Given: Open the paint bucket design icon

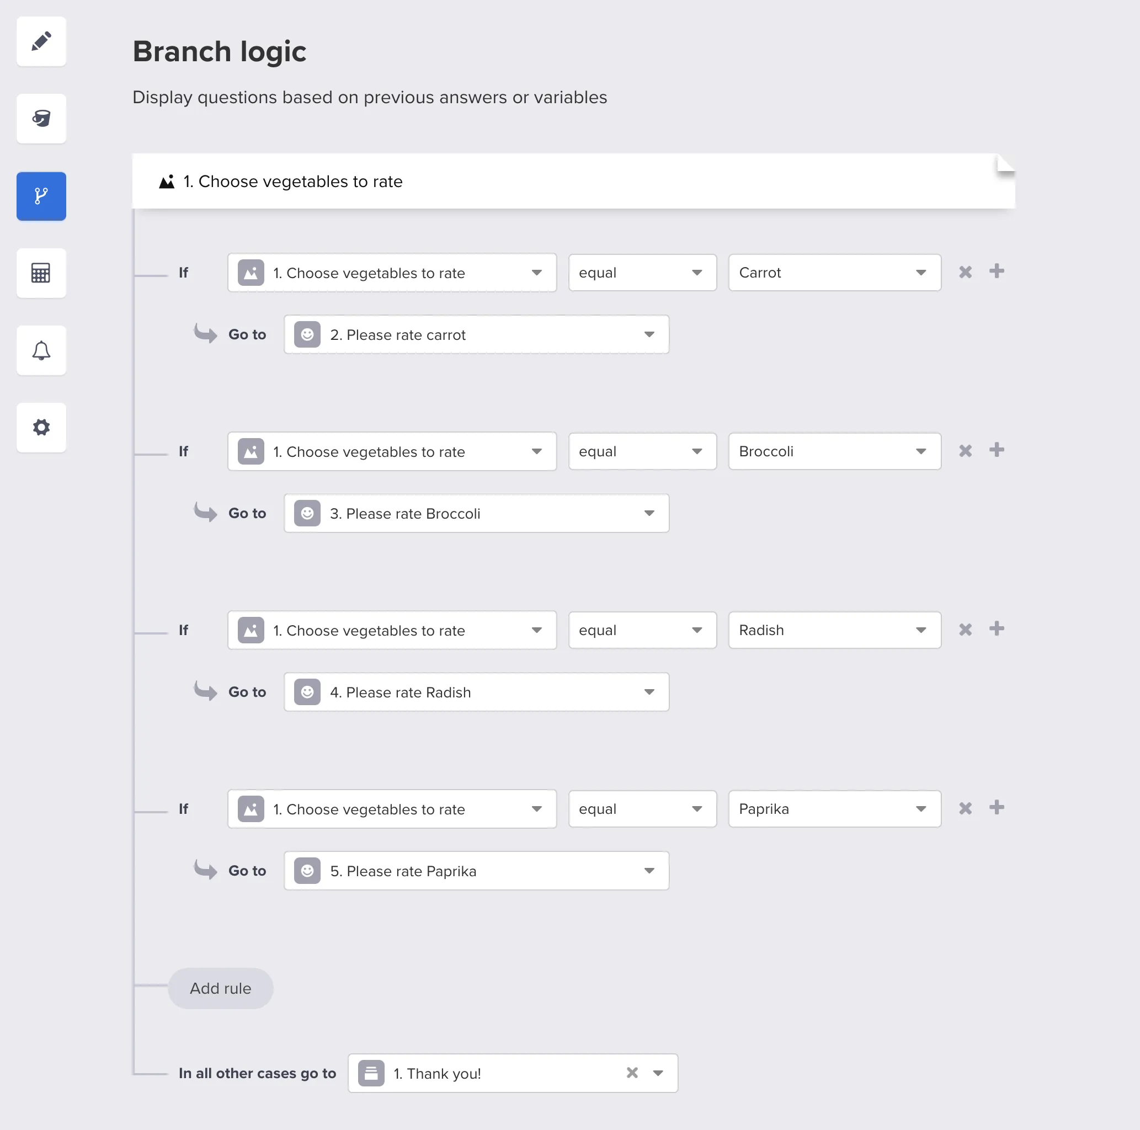Looking at the screenshot, I should (41, 119).
